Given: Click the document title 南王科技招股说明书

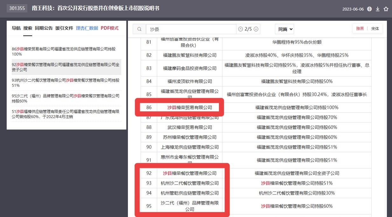Looking at the screenshot, I should click(x=95, y=9).
